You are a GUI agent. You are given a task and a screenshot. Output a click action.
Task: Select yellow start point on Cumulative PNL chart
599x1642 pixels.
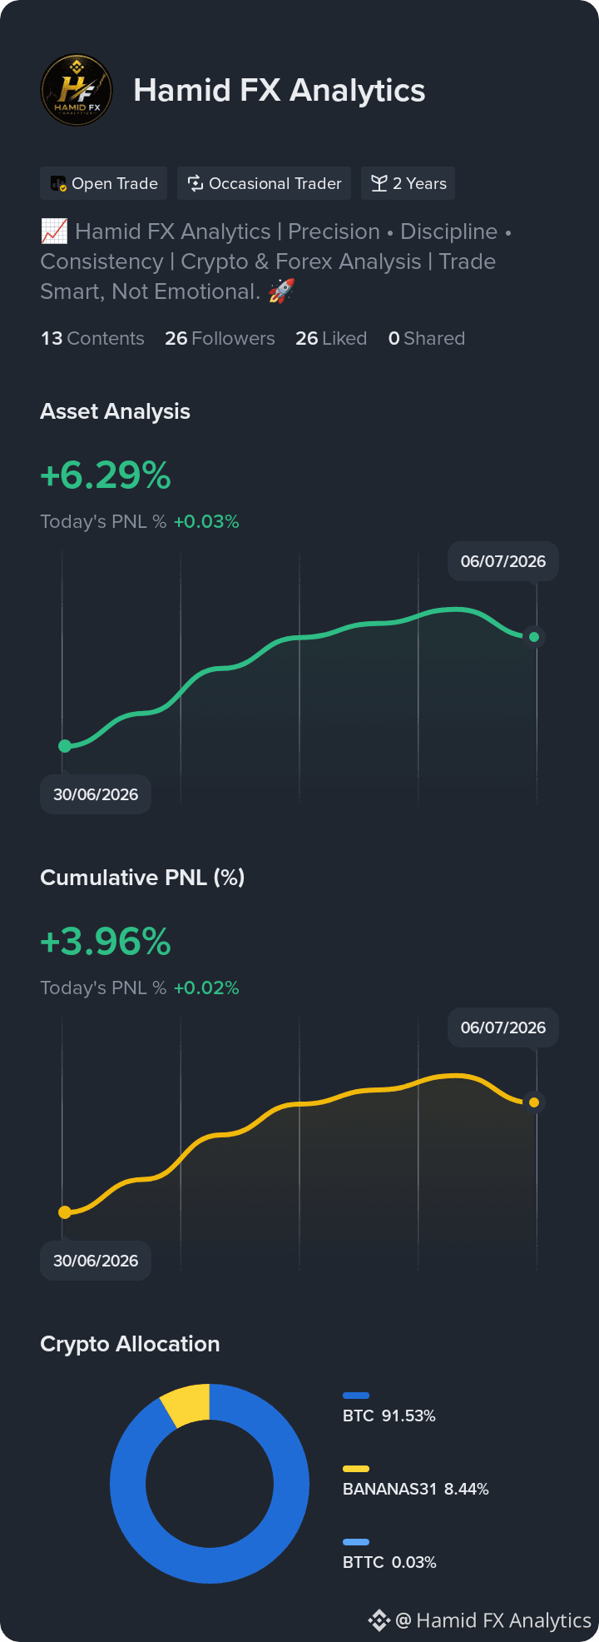[65, 1212]
